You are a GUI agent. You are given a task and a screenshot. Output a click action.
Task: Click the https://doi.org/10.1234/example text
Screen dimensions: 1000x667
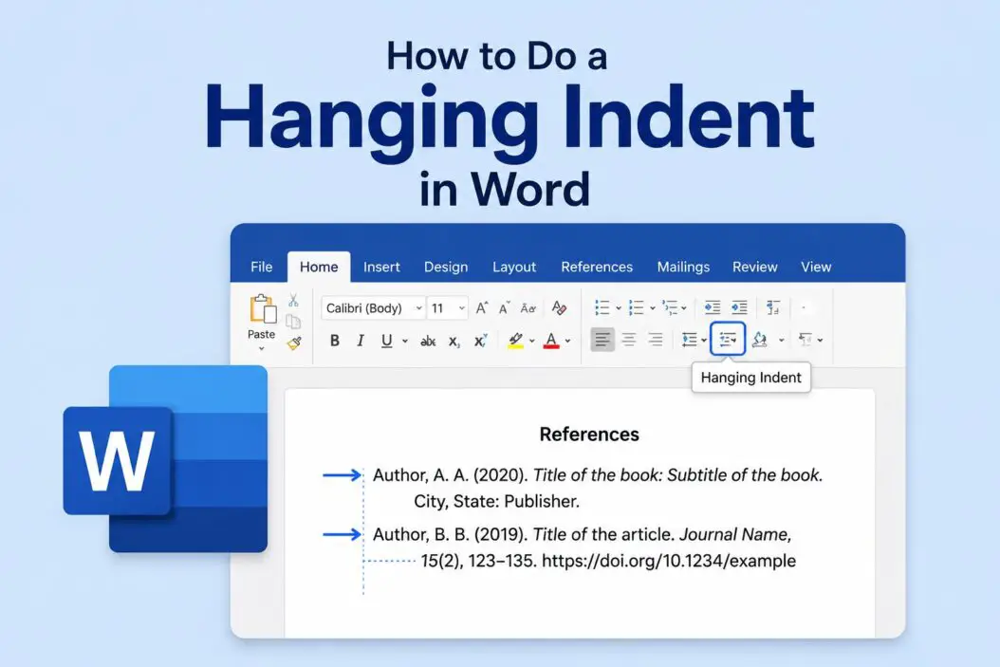tap(668, 561)
